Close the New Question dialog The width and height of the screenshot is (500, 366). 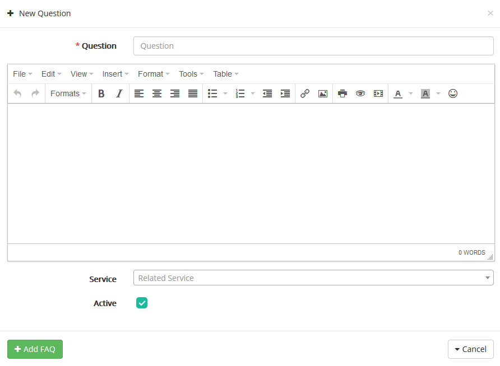pyautogui.click(x=490, y=13)
